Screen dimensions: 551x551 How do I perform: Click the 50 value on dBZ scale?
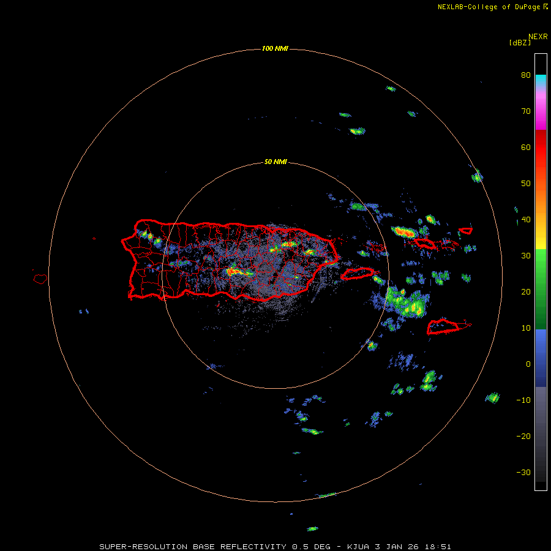click(526, 184)
